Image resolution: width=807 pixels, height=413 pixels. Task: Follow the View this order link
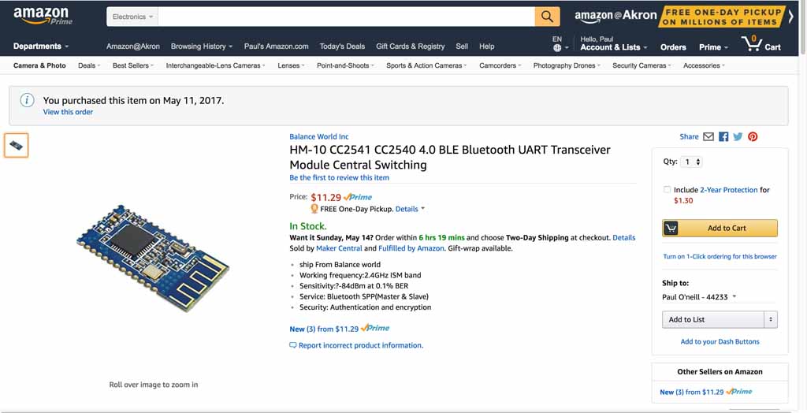click(68, 112)
